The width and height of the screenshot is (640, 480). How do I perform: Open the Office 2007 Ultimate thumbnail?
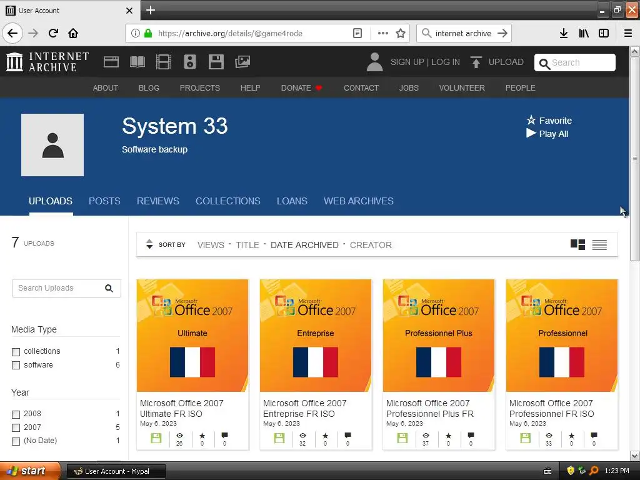192,336
